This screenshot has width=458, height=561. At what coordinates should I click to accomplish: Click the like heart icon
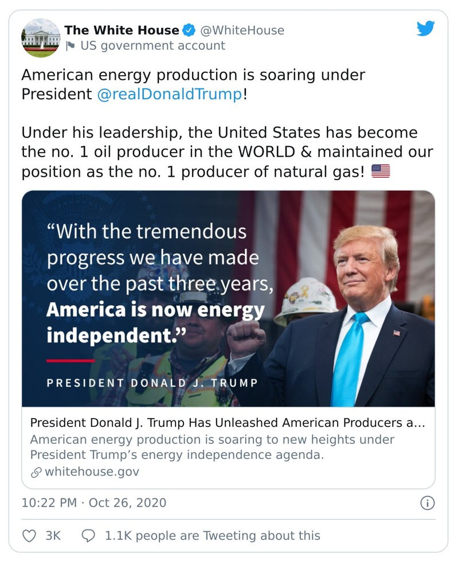[x=29, y=535]
